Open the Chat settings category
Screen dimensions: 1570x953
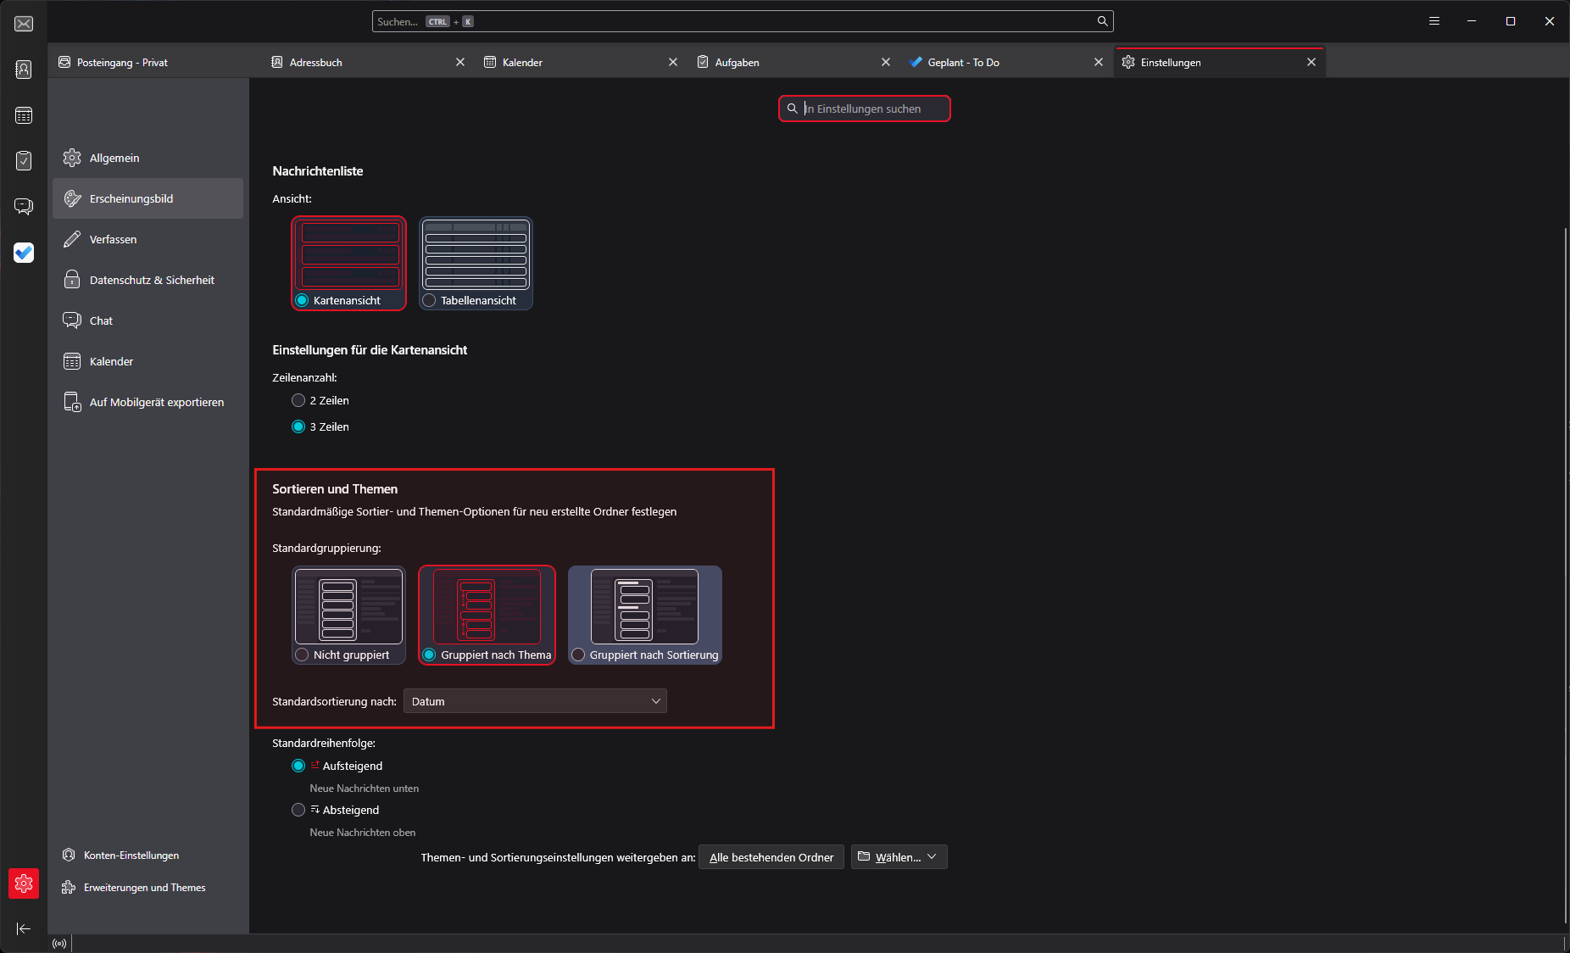[x=148, y=320]
